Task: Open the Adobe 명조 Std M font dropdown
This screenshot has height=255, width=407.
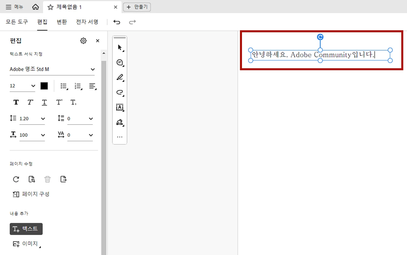Action: pyautogui.click(x=52, y=69)
